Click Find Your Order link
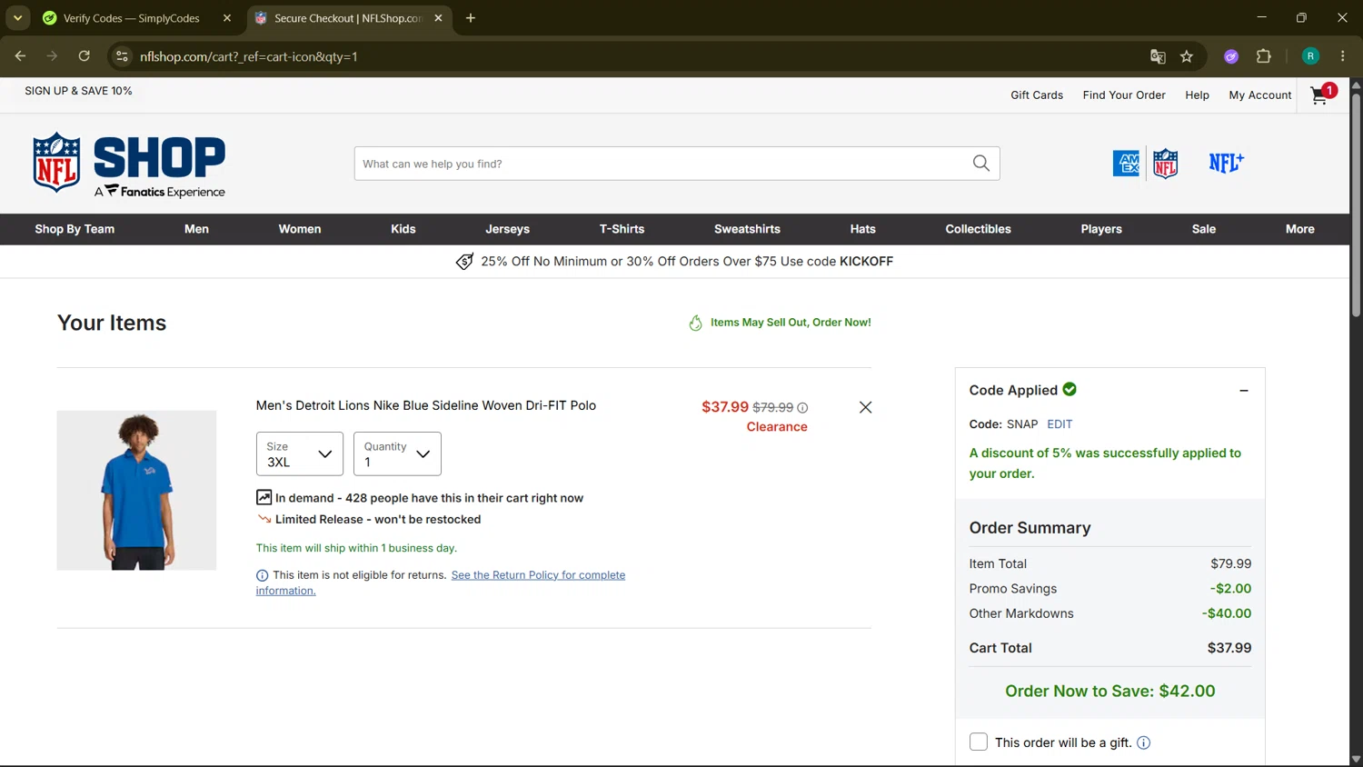 pyautogui.click(x=1124, y=95)
